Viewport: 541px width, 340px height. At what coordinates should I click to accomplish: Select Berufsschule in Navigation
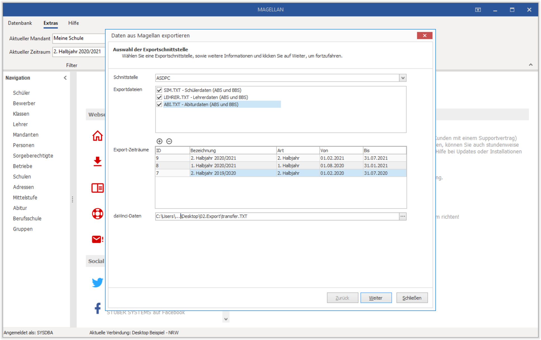(27, 219)
